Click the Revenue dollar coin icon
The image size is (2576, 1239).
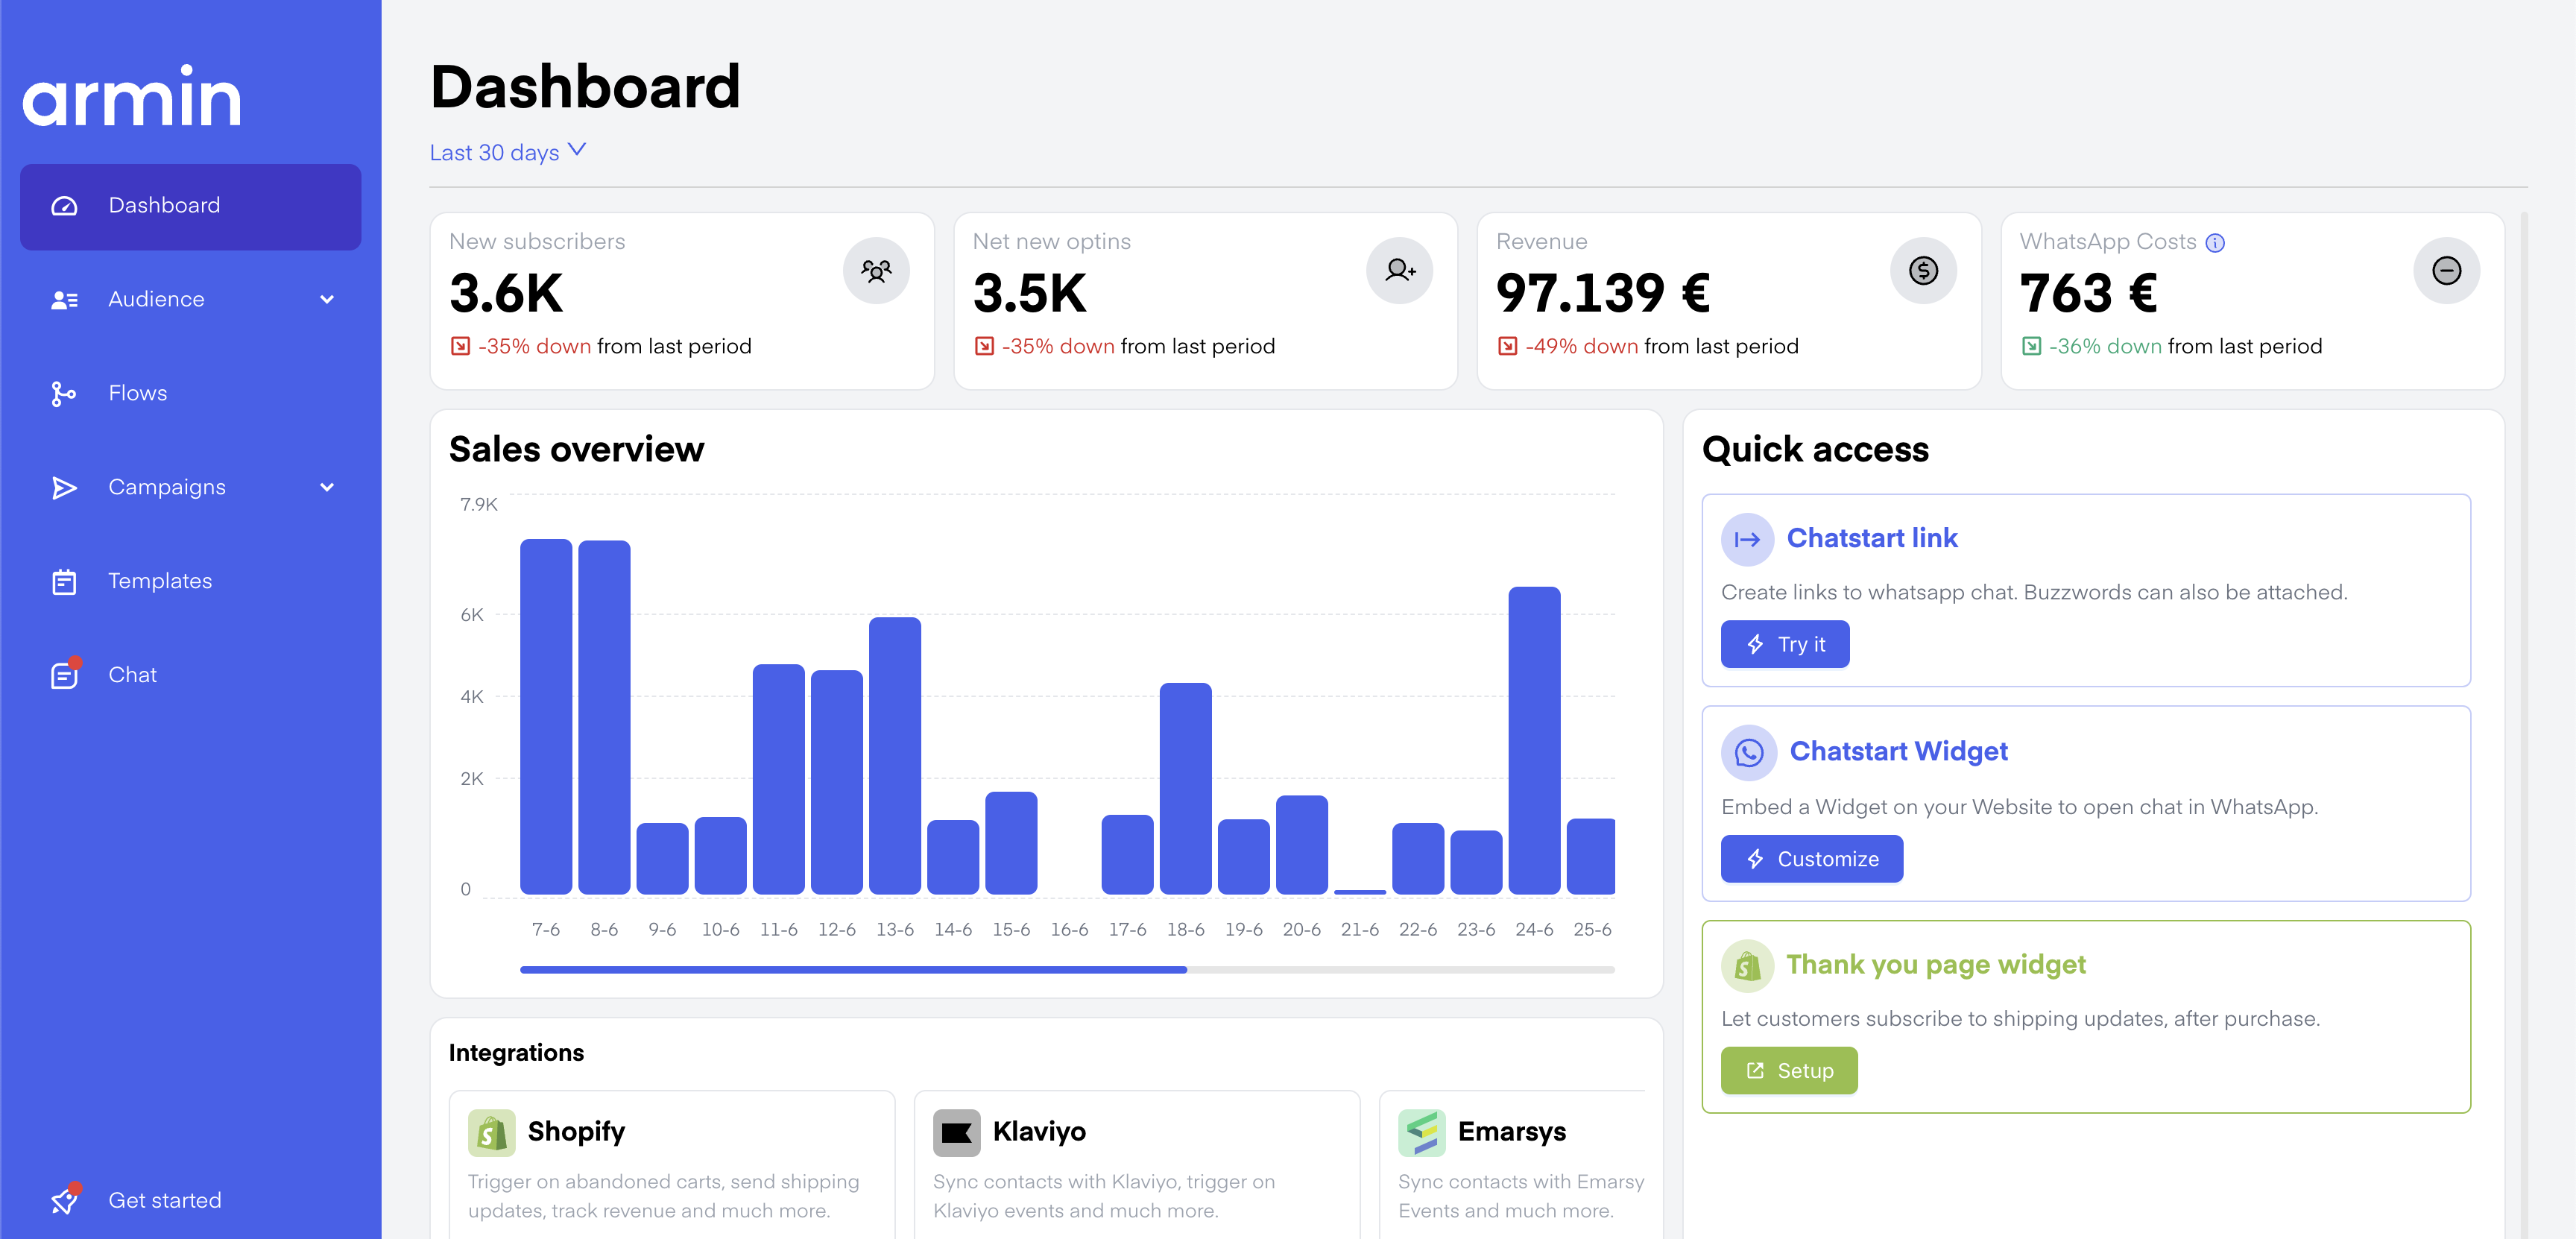tap(1922, 270)
